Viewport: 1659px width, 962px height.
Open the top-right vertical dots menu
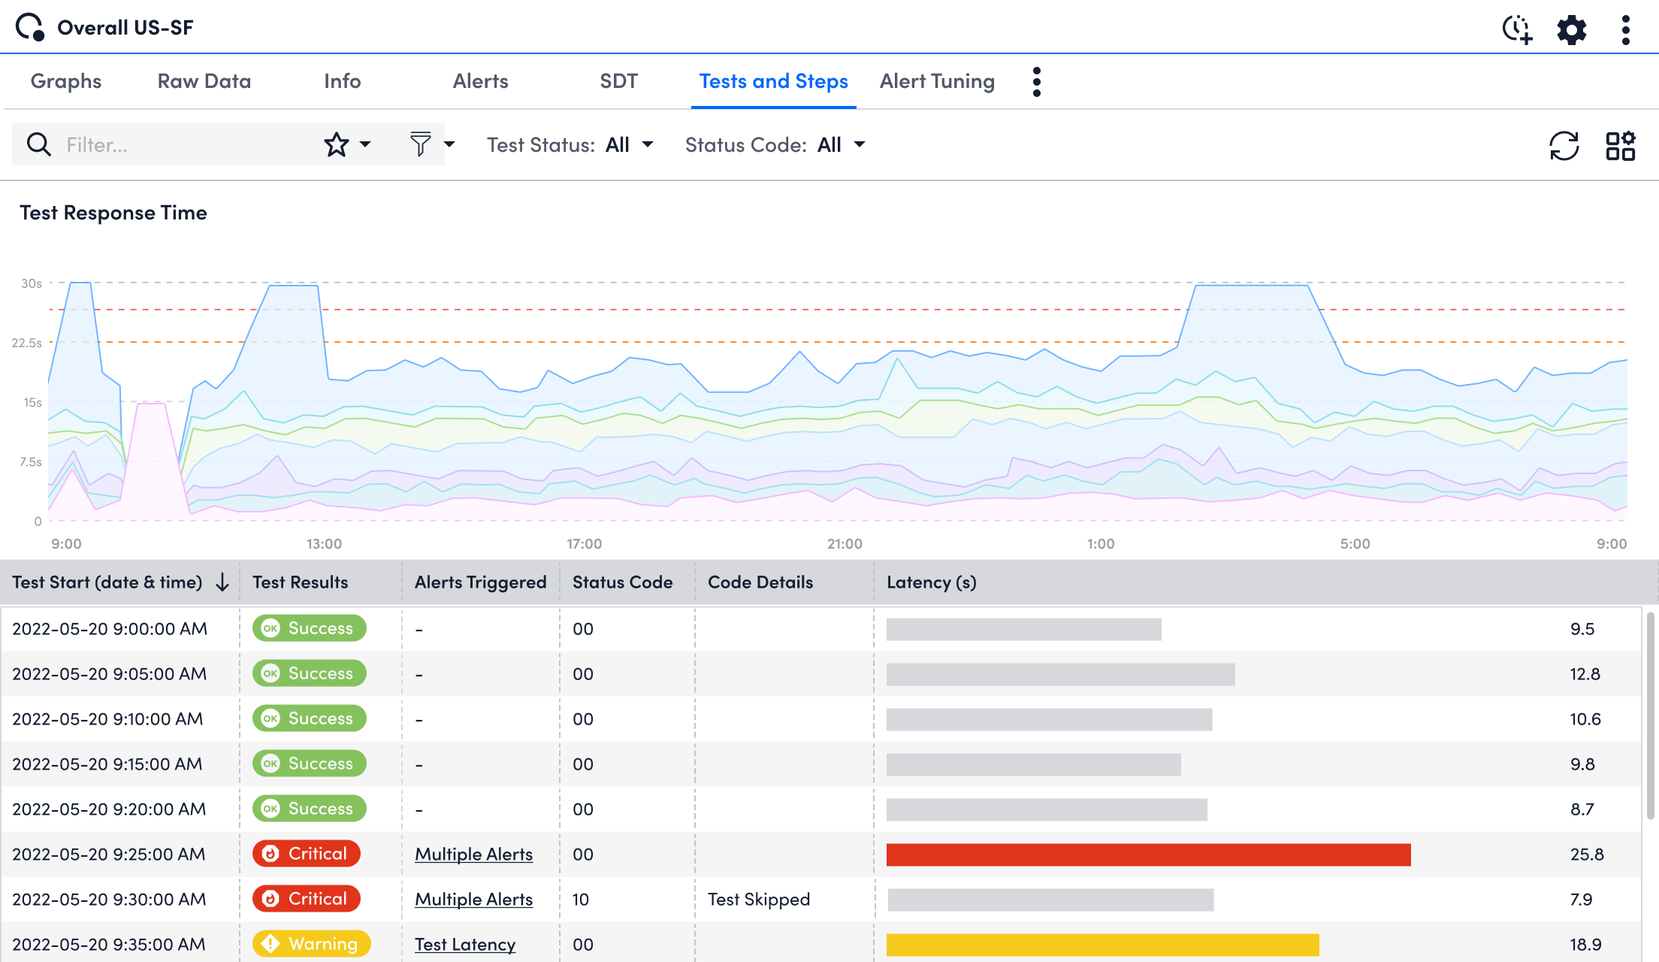pos(1626,30)
